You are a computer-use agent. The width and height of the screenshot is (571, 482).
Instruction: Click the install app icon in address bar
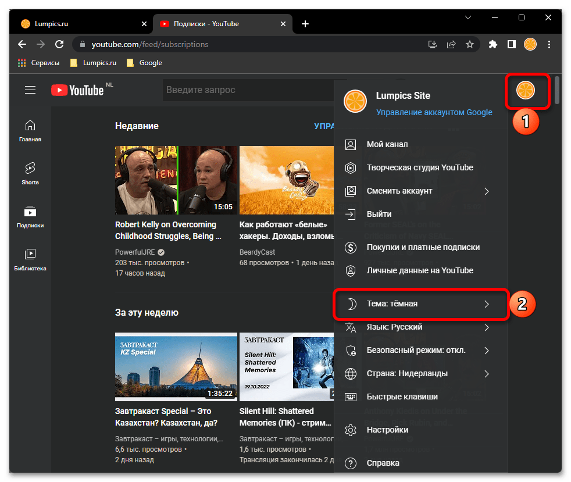pos(432,44)
